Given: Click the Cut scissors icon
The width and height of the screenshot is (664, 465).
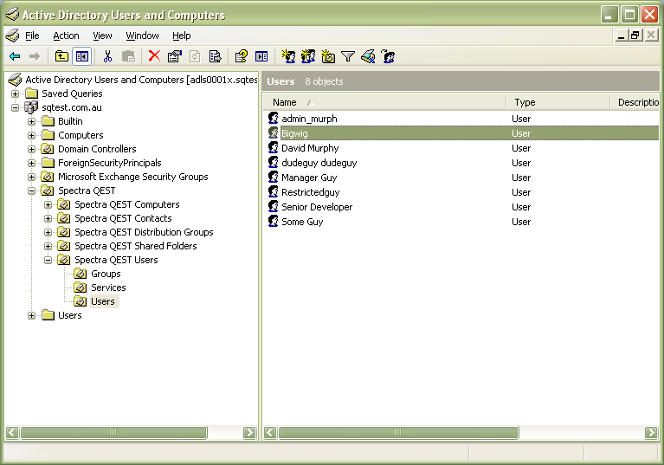Looking at the screenshot, I should 108,56.
